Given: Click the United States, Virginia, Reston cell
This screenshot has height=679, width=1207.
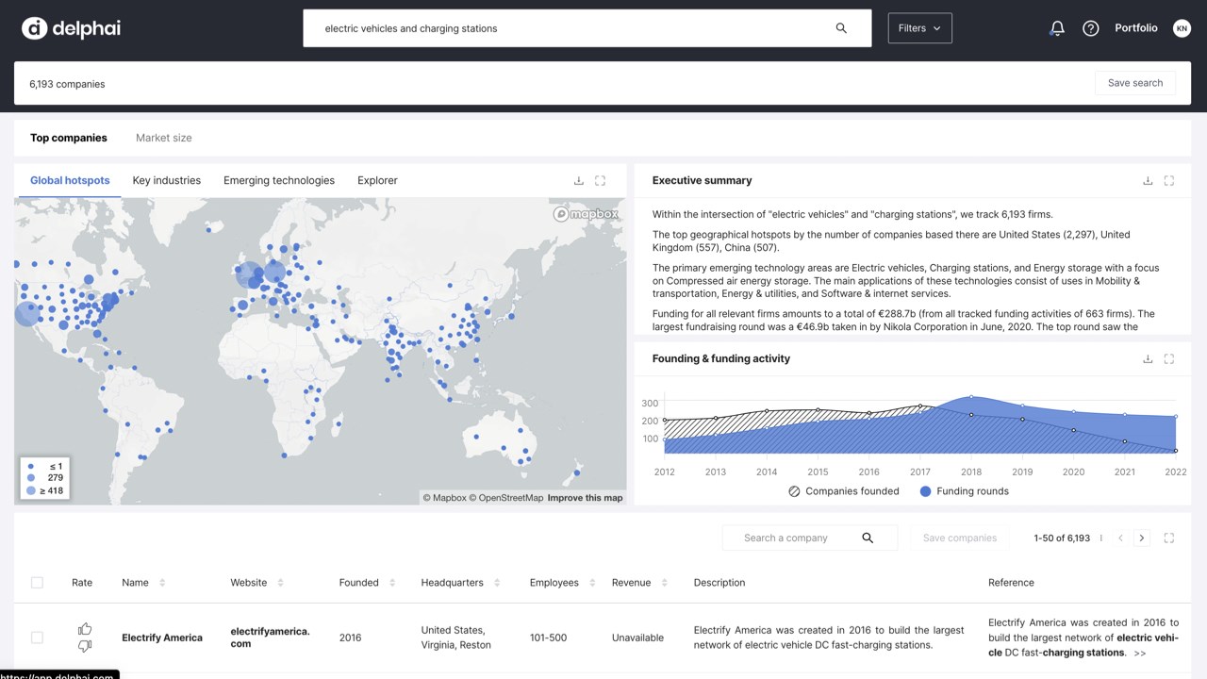Looking at the screenshot, I should (456, 638).
